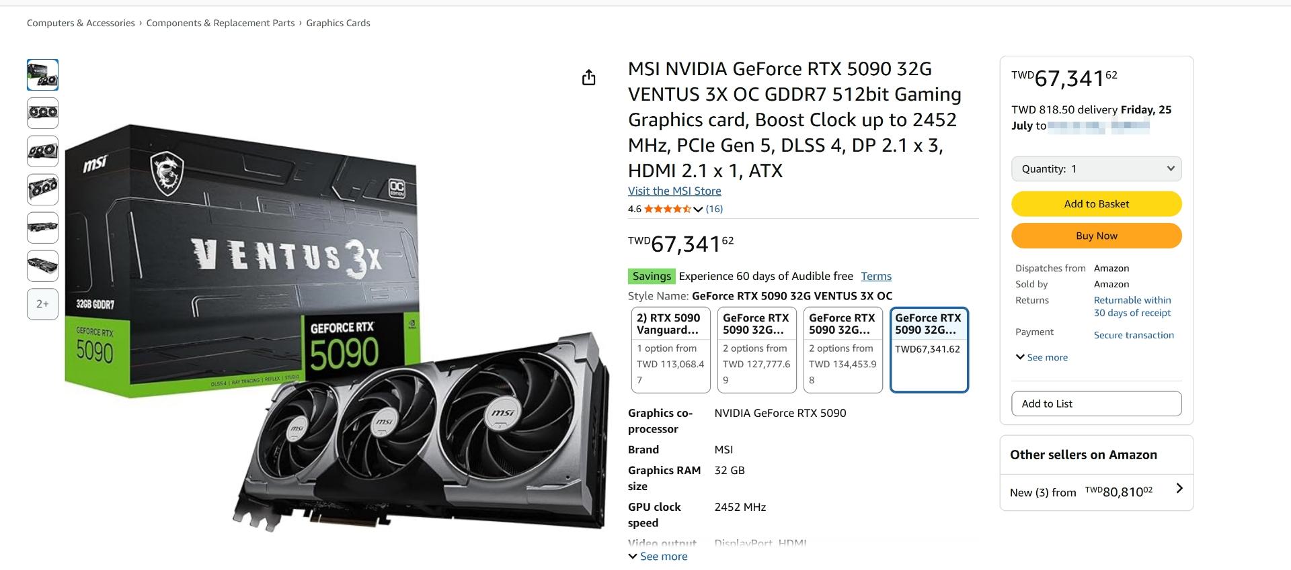Select the third product thumbnail image

42,151
